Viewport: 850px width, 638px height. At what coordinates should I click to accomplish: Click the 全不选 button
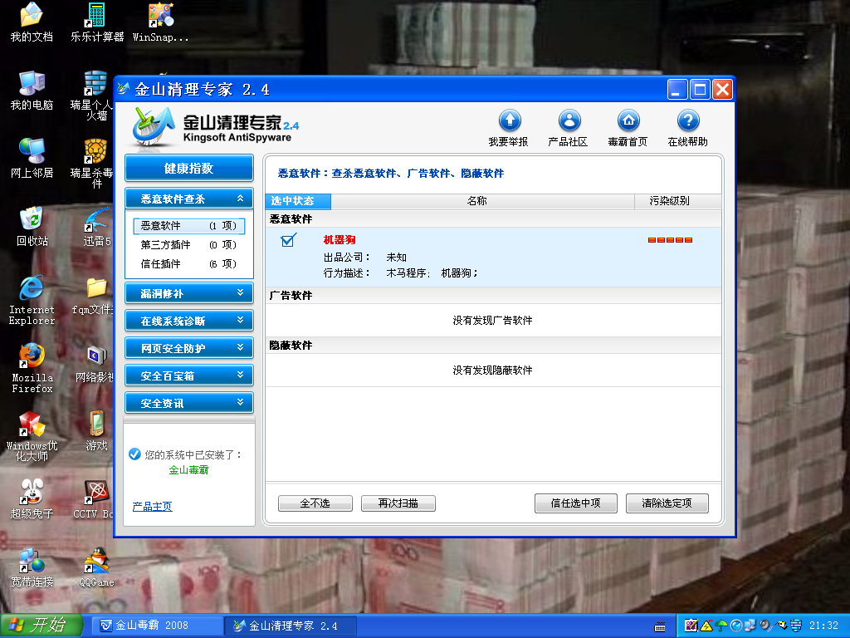(x=315, y=503)
